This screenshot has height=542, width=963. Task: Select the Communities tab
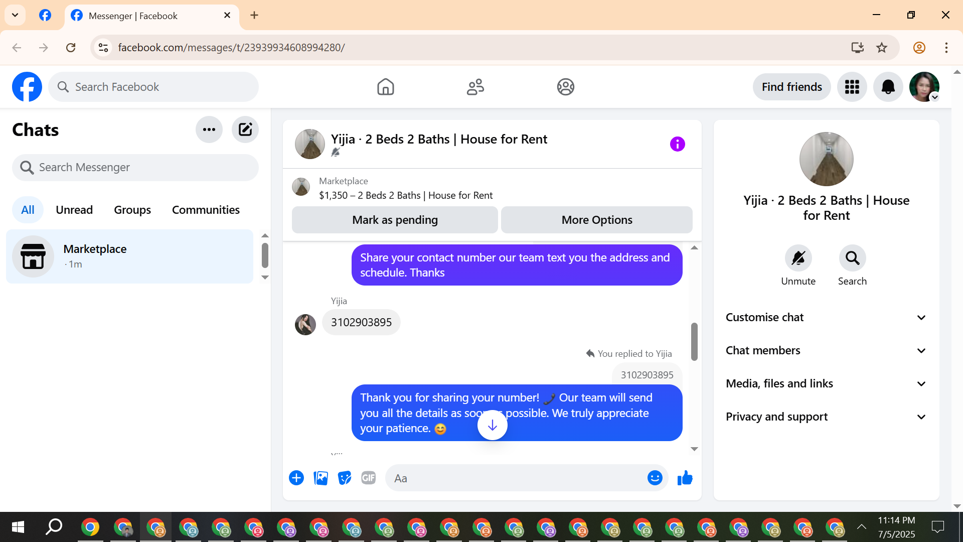point(206,210)
